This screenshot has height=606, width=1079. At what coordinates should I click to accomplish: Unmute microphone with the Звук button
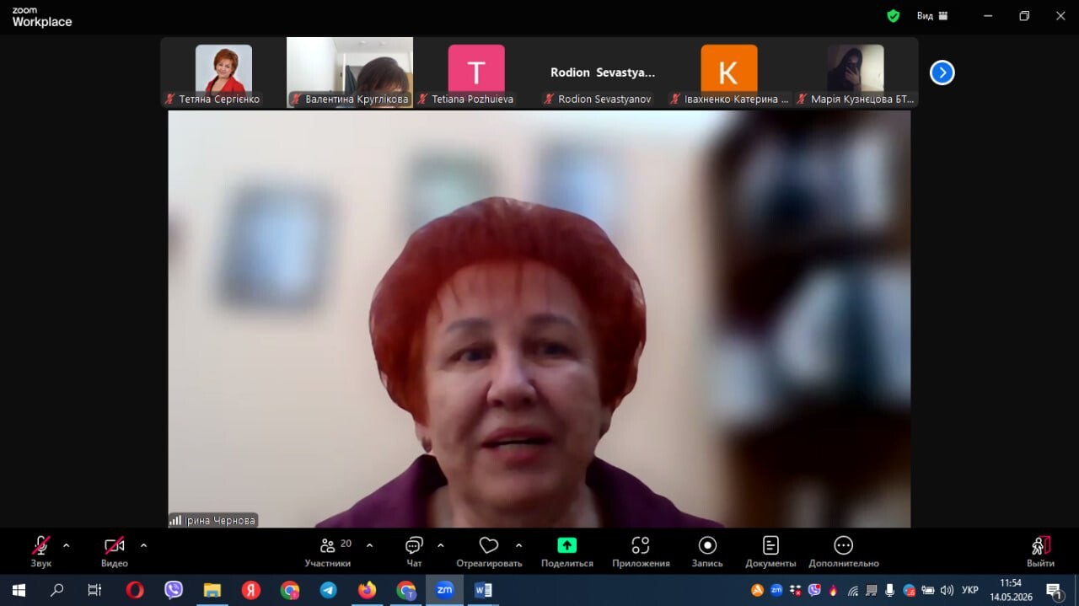point(40,551)
